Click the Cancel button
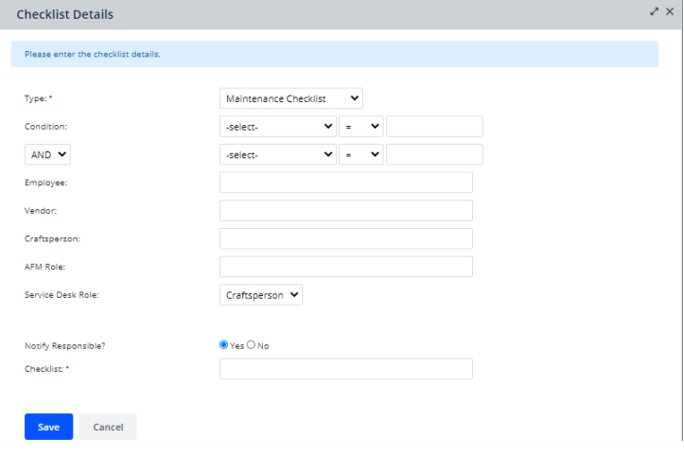Screen dimensions: 684x456 [108, 427]
